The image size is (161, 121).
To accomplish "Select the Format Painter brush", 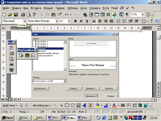I will click(59, 15).
